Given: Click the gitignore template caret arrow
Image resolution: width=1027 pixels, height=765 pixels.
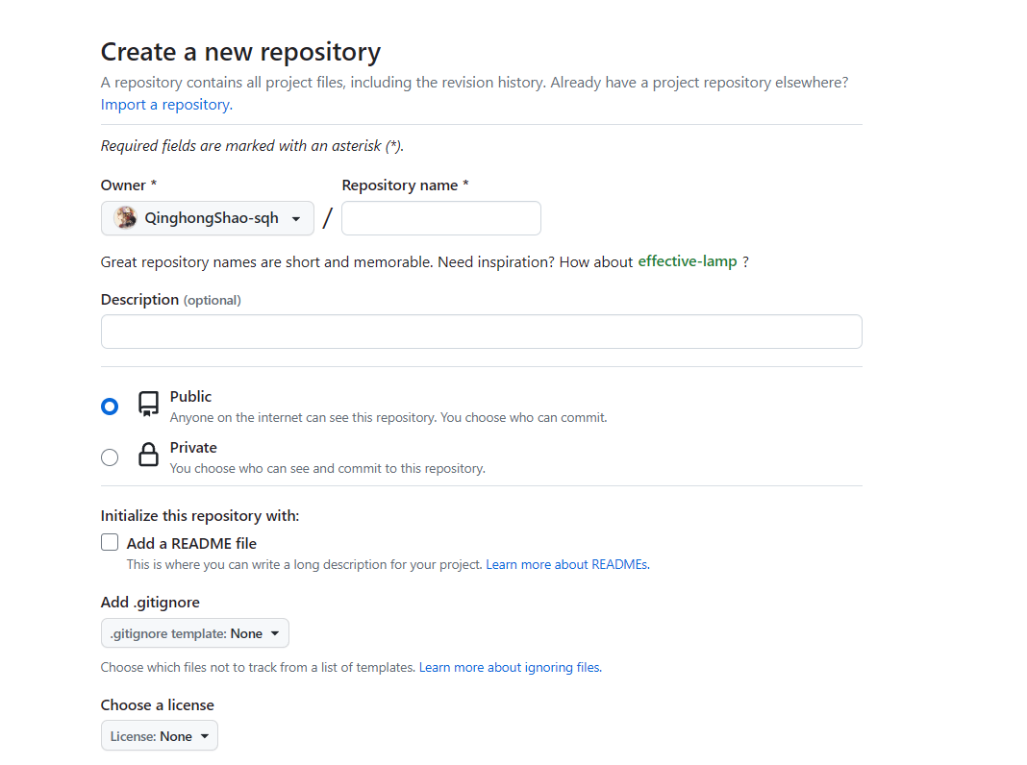Looking at the screenshot, I should (x=275, y=633).
